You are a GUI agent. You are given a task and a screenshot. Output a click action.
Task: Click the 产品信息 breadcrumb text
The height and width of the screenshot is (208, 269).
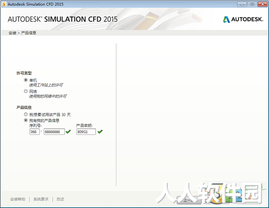29,33
